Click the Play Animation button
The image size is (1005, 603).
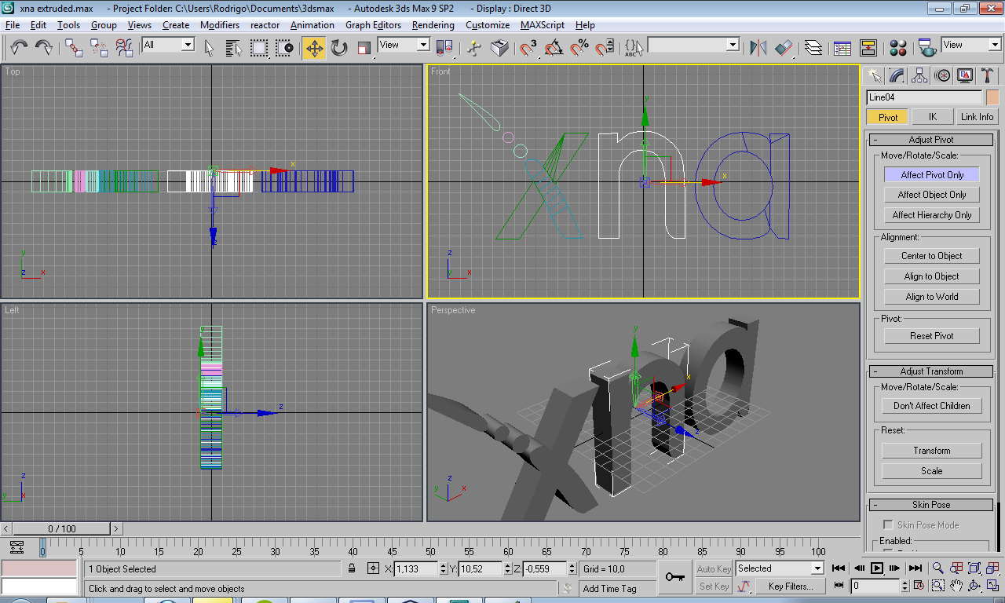(877, 568)
